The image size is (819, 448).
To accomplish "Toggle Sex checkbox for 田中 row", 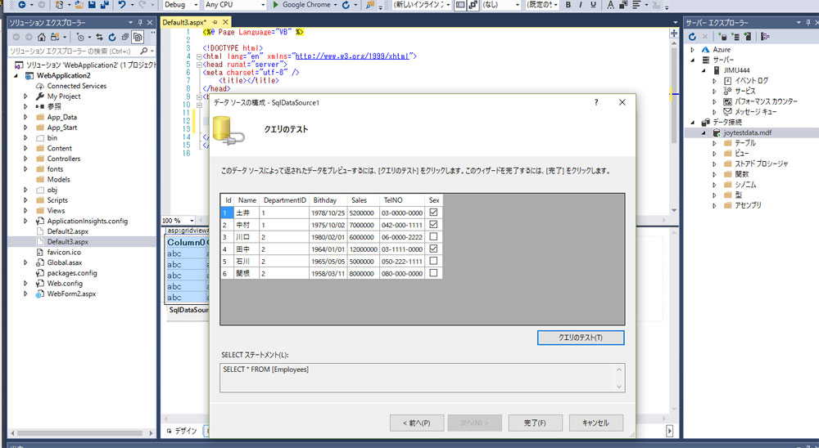I will click(x=433, y=249).
